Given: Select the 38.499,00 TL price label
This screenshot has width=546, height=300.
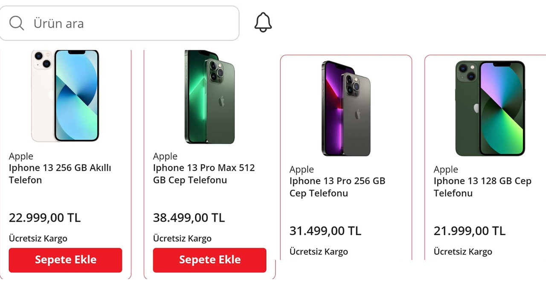Looking at the screenshot, I should coord(189,218).
